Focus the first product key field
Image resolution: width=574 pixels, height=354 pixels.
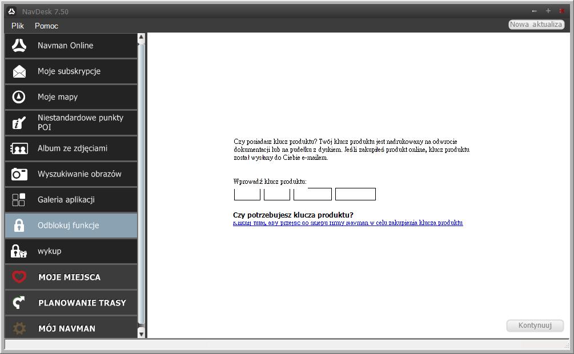[x=247, y=194]
